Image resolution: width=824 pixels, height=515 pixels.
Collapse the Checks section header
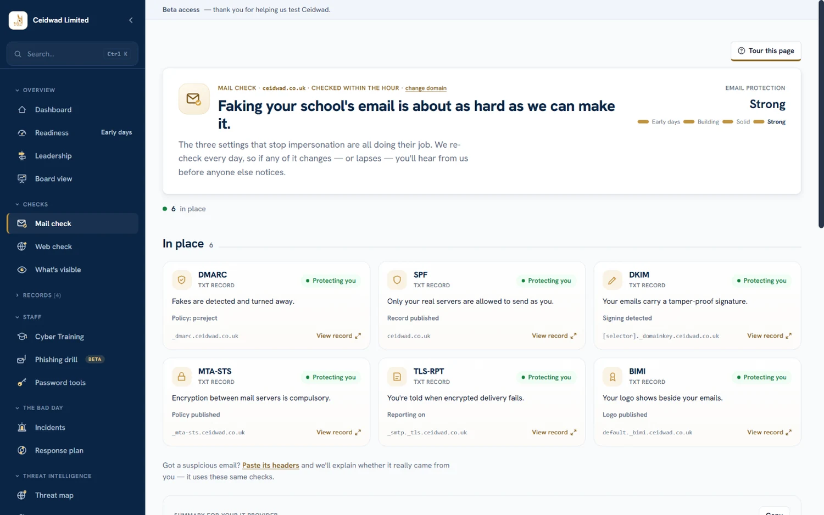(x=32, y=204)
